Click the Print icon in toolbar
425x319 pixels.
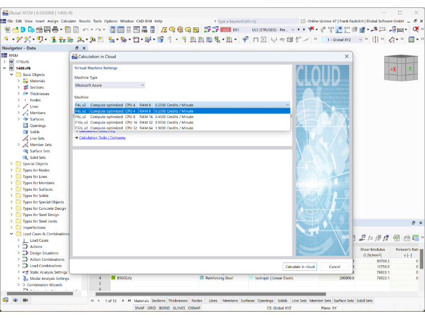click(x=55, y=30)
